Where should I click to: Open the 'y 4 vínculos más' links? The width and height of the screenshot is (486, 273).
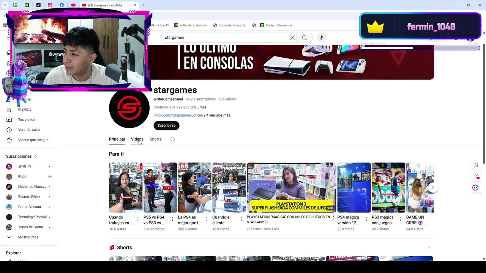click(x=217, y=115)
